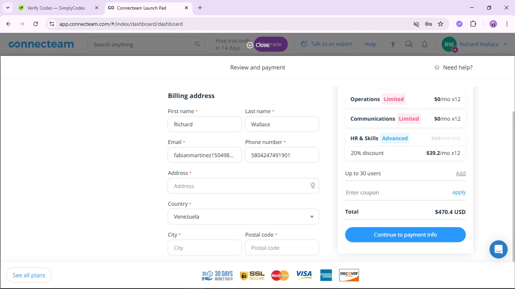Open the notifications bell
This screenshot has width=515, height=289.
[x=425, y=44]
